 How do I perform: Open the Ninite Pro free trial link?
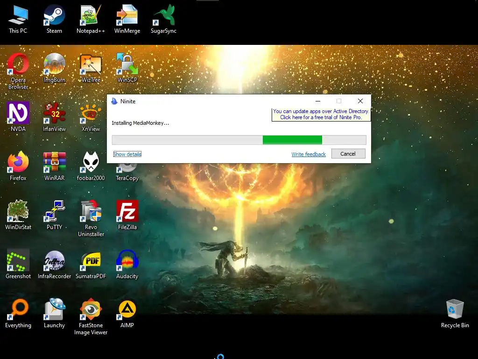coord(321,115)
